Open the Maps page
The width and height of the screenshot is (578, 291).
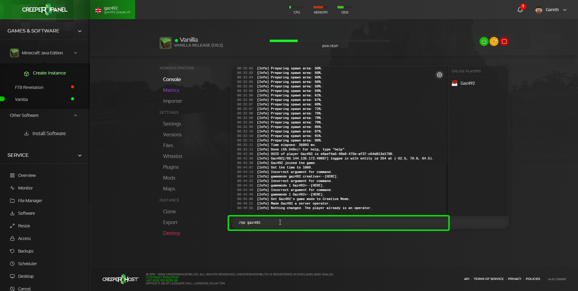pos(169,189)
